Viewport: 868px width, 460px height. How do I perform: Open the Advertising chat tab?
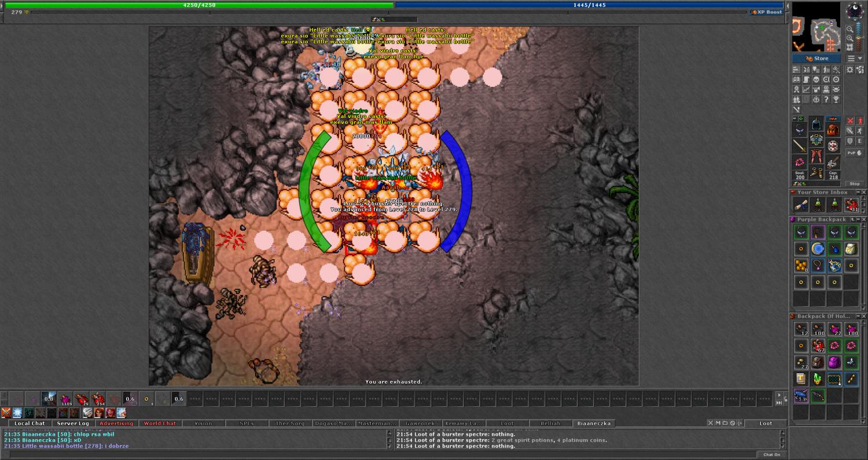tap(116, 424)
